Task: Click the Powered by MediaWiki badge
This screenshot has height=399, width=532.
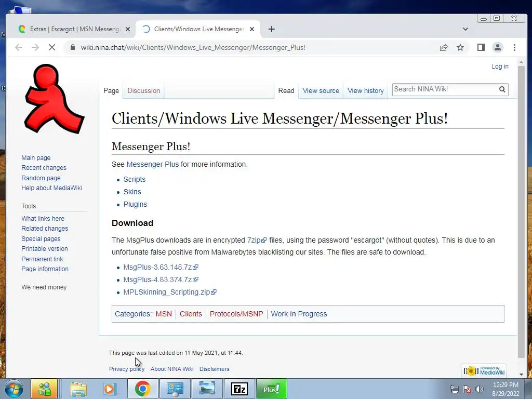Action: [x=484, y=370]
